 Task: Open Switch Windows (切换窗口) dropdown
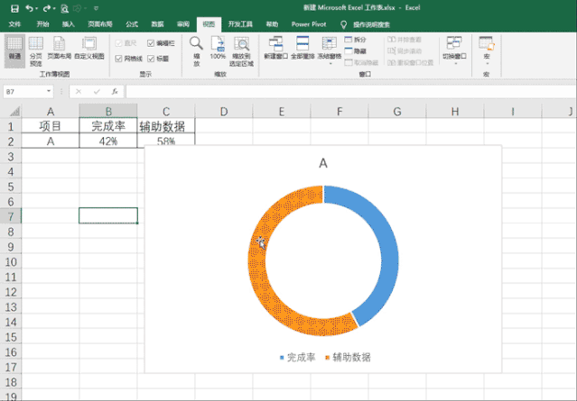(454, 51)
